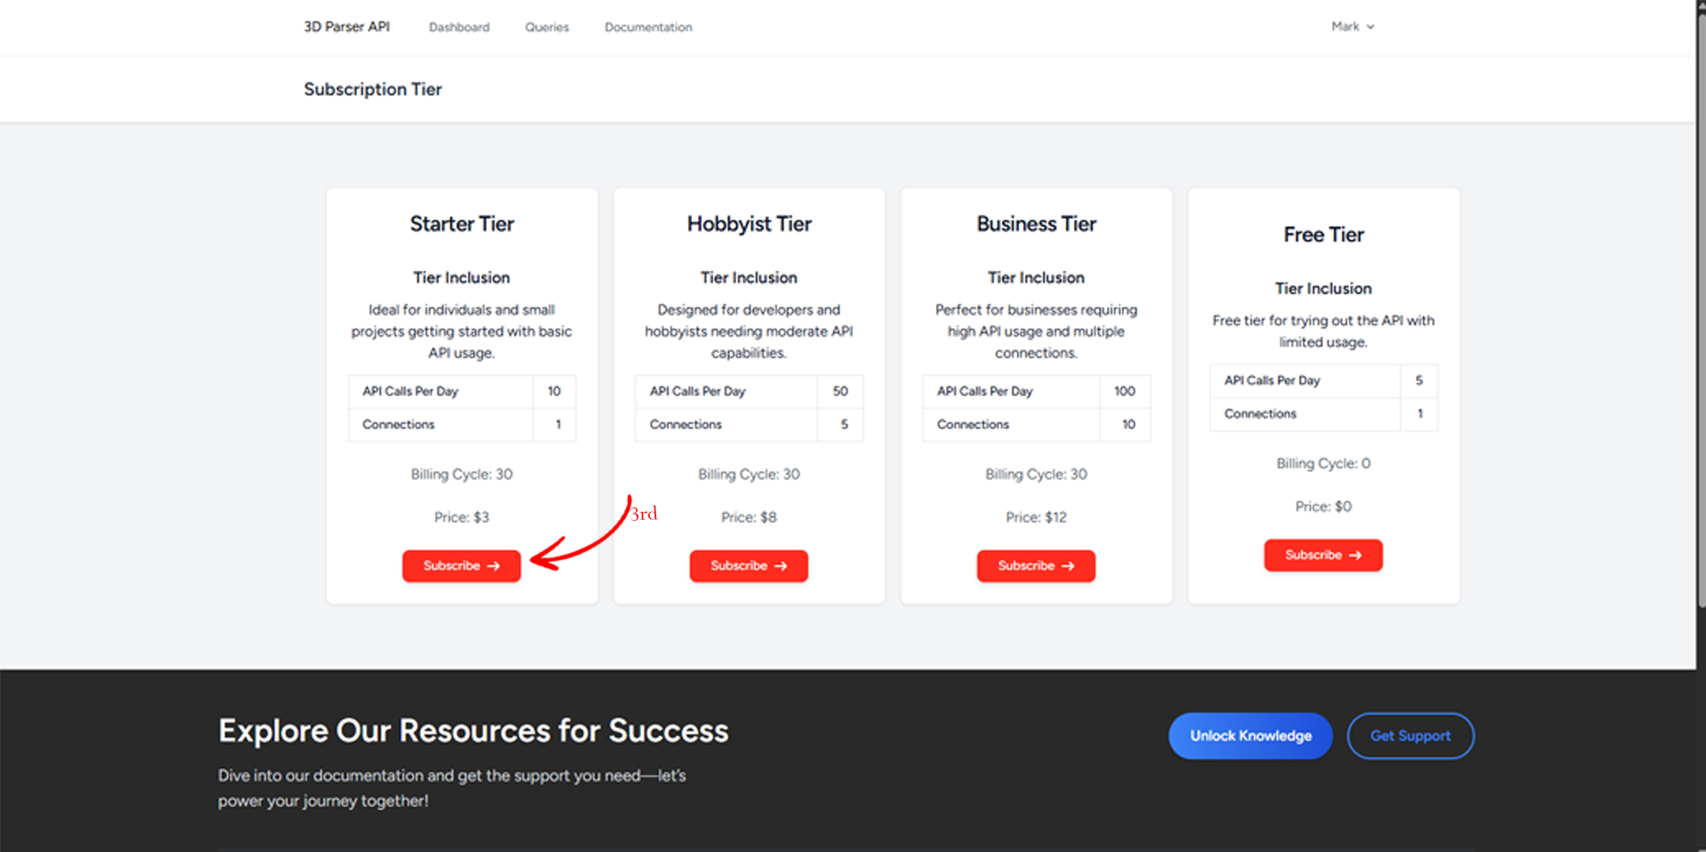Open the Documentation link in navbar
Screen dimensions: 1706x852
click(648, 28)
